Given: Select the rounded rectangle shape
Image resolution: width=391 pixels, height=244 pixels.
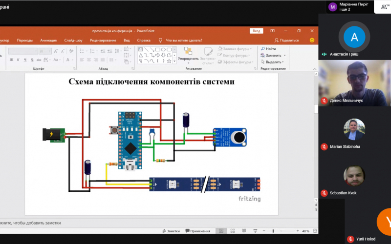Looking at the screenshot, I should (169, 49).
